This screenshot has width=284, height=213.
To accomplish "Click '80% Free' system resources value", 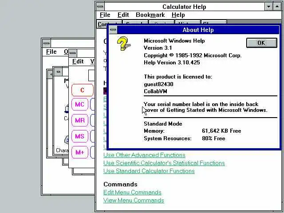I will tap(214, 138).
